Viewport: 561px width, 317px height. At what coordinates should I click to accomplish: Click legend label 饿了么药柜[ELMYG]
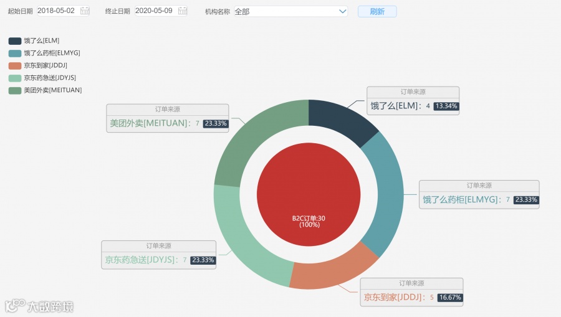pyautogui.click(x=52, y=54)
